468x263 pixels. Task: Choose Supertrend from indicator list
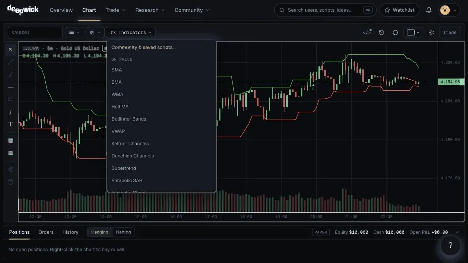click(x=161, y=168)
